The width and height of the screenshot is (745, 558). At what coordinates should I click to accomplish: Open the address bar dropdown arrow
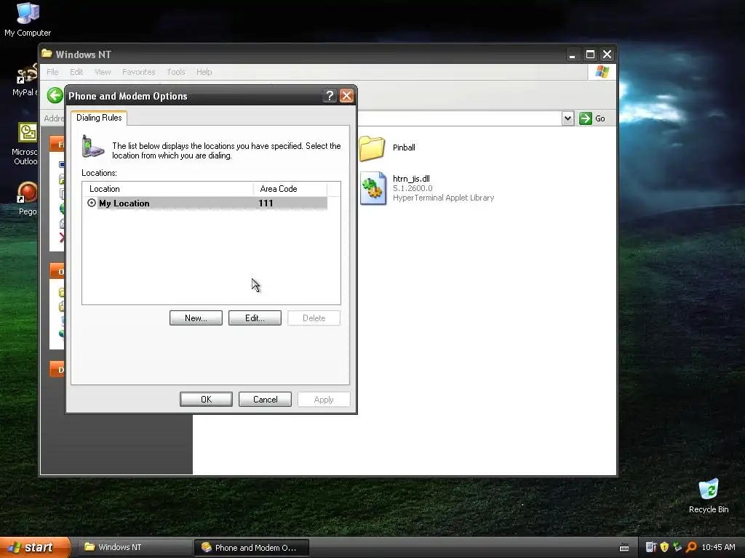click(x=567, y=118)
